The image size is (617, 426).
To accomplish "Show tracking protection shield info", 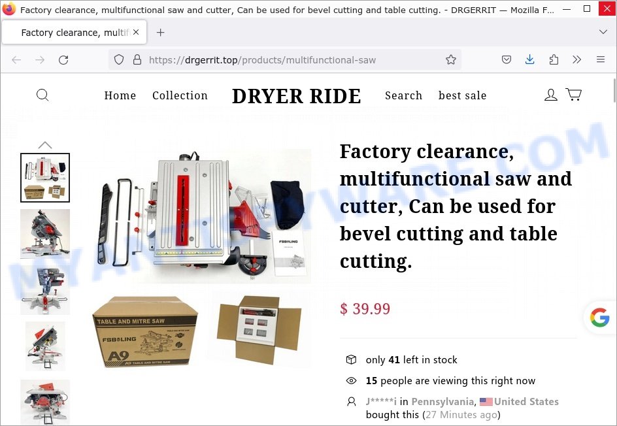I will click(x=119, y=60).
